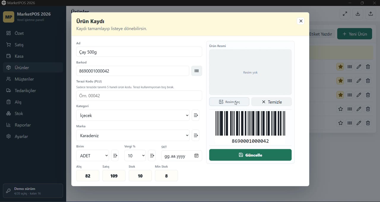Screen dimensions: 380x202
Task: Favorite the fourth product row's outlined star
Action: pyautogui.click(x=341, y=109)
